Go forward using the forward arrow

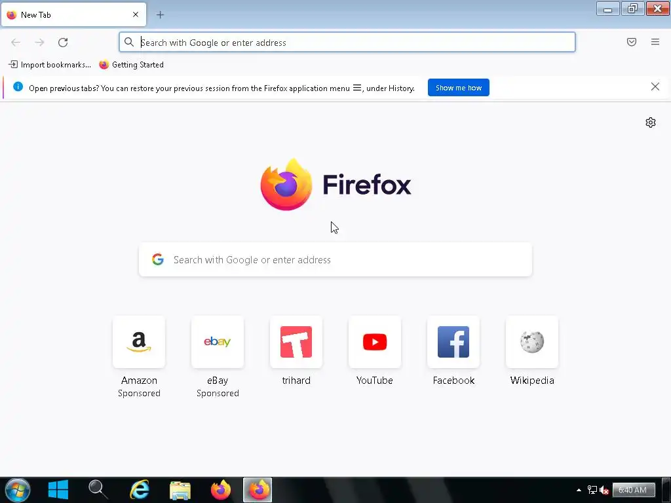pyautogui.click(x=39, y=43)
